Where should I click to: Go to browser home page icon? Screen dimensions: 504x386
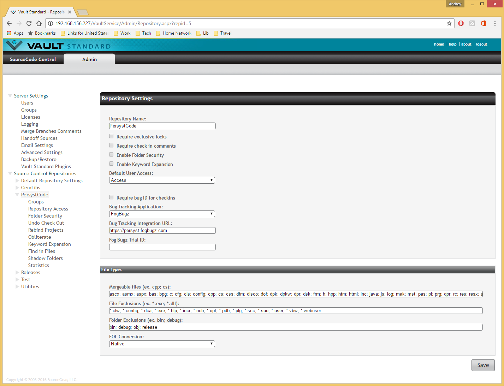[x=39, y=23]
